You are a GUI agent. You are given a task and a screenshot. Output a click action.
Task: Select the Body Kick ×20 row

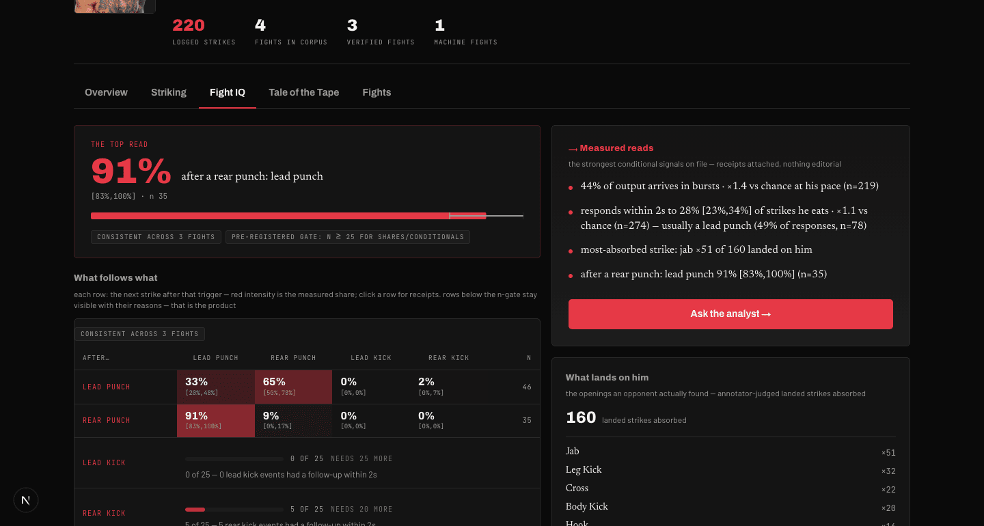[x=730, y=507]
